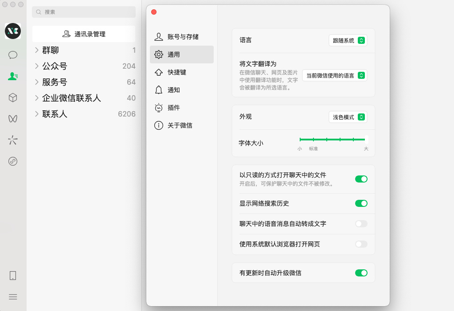This screenshot has height=311, width=454.
Task: Switch to 账号与存储 settings tab
Action: point(182,37)
